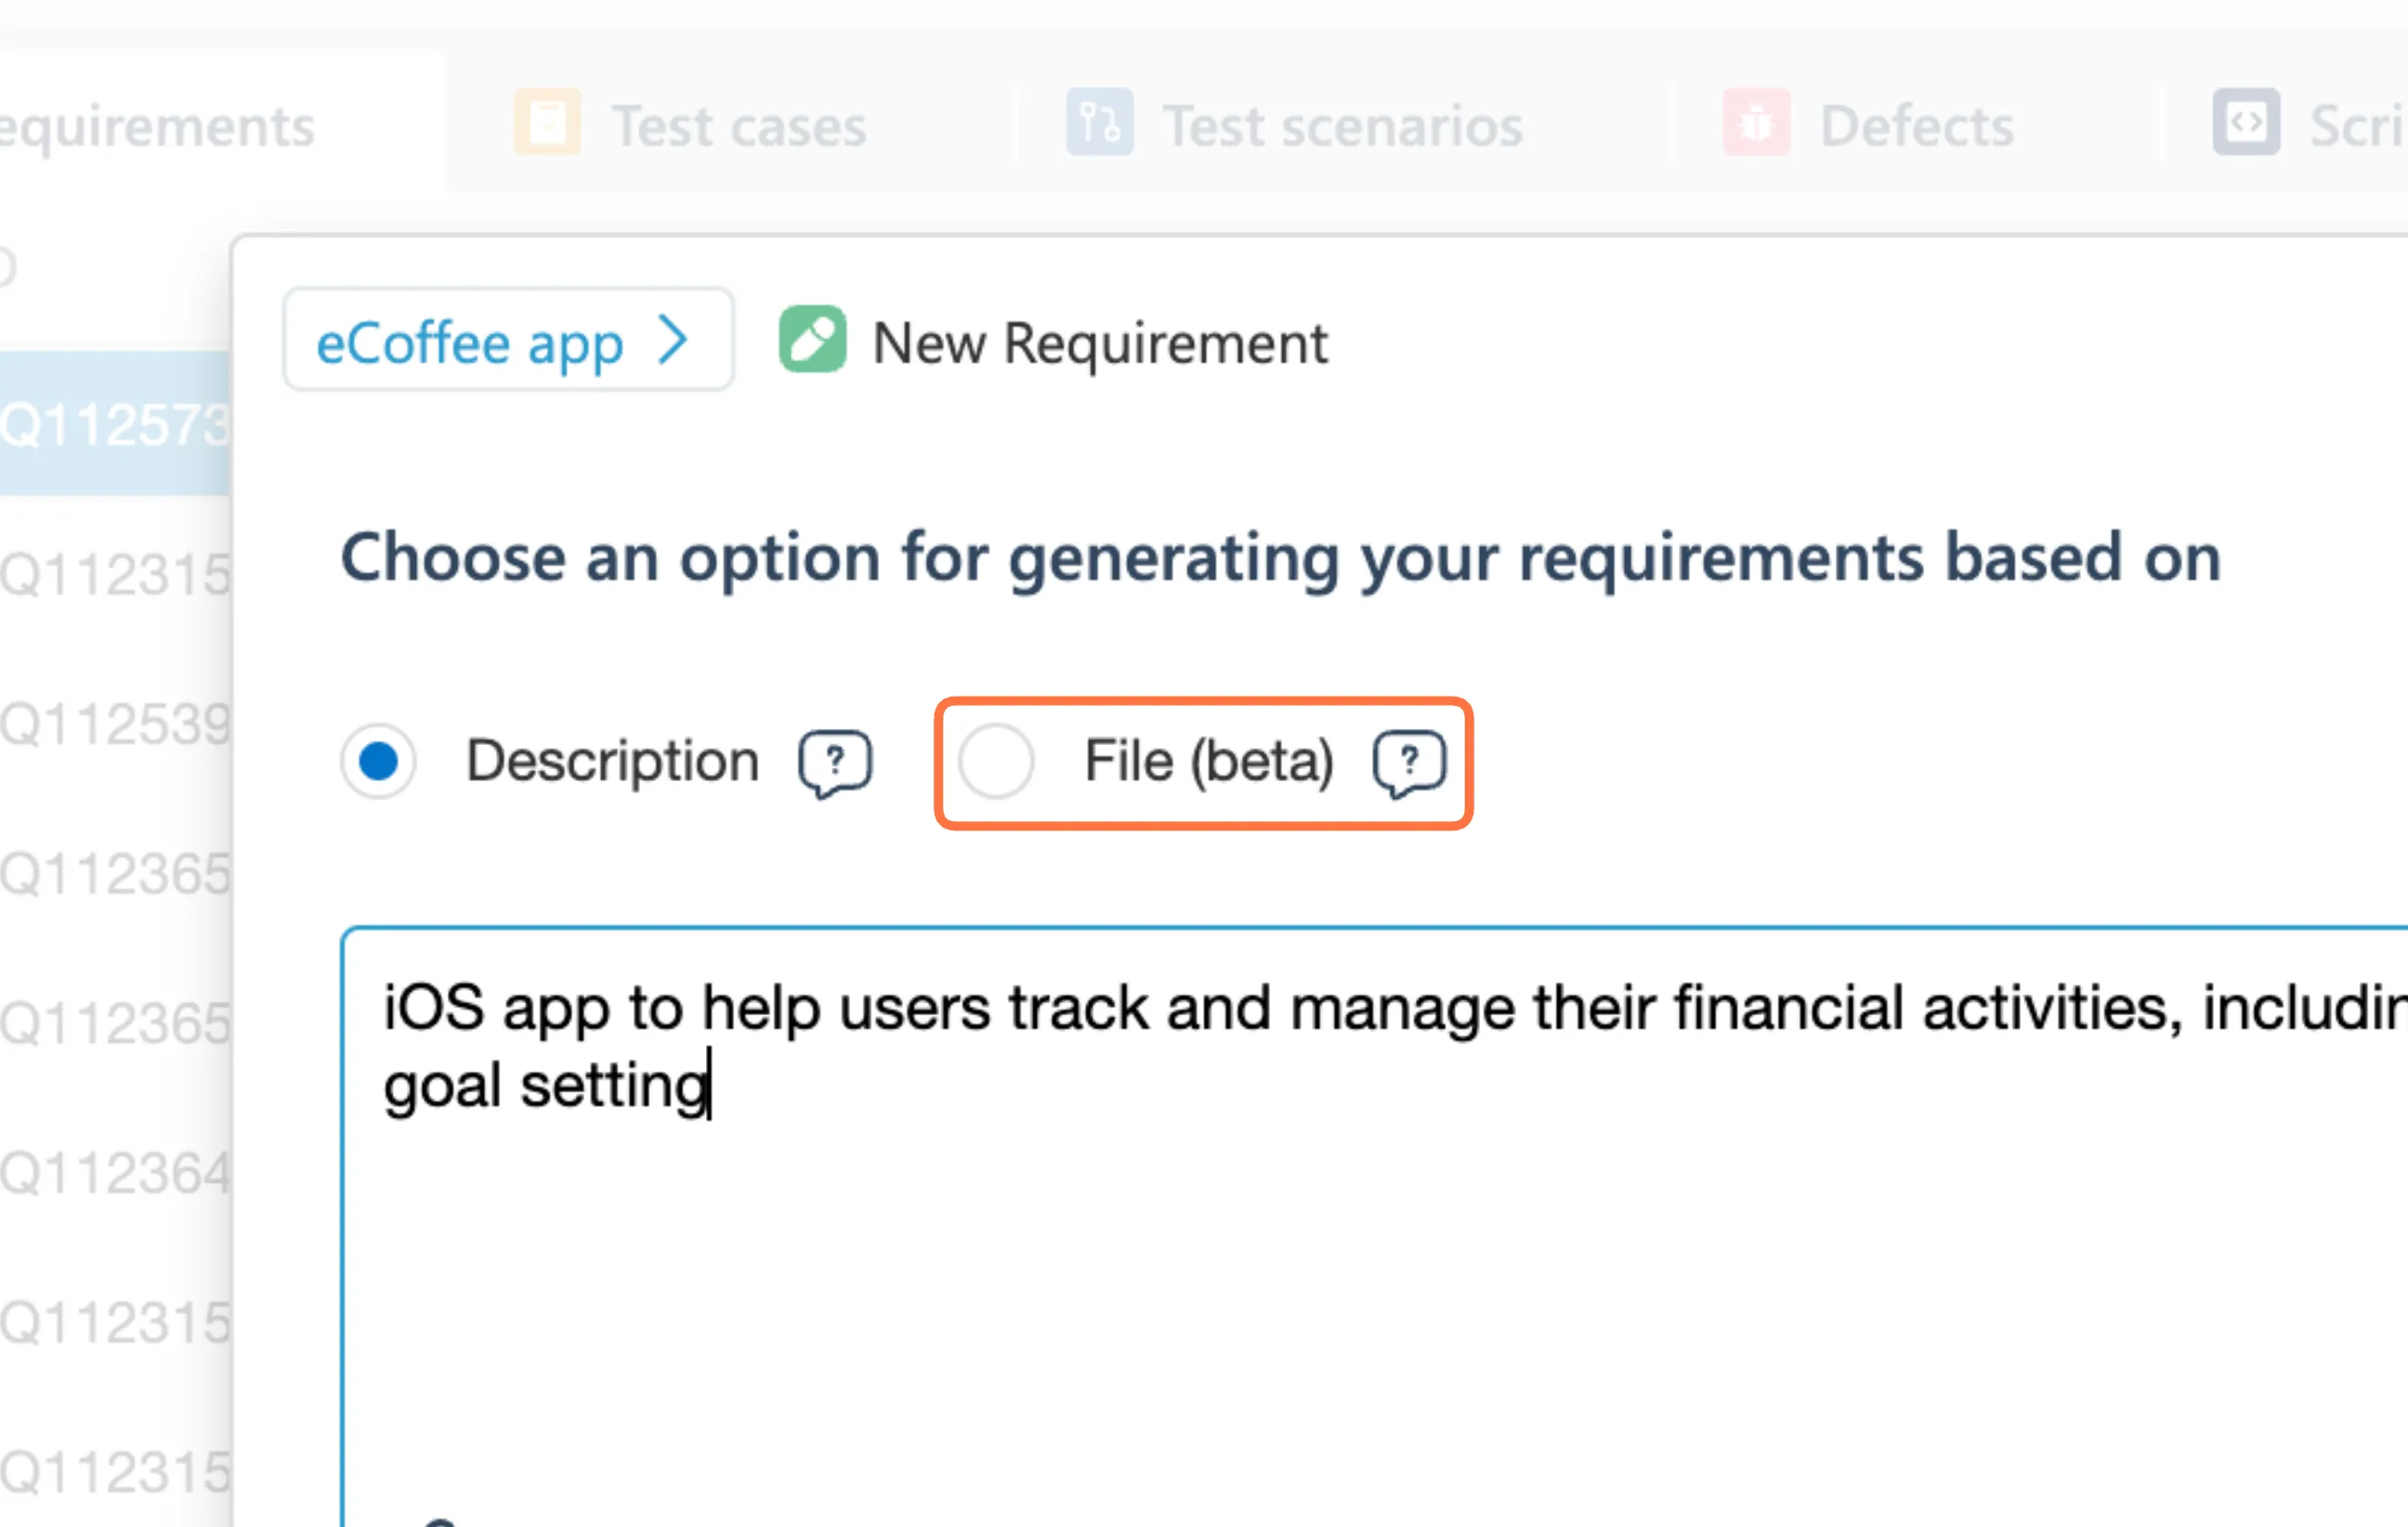Select the Description radio button

pyautogui.click(x=379, y=762)
